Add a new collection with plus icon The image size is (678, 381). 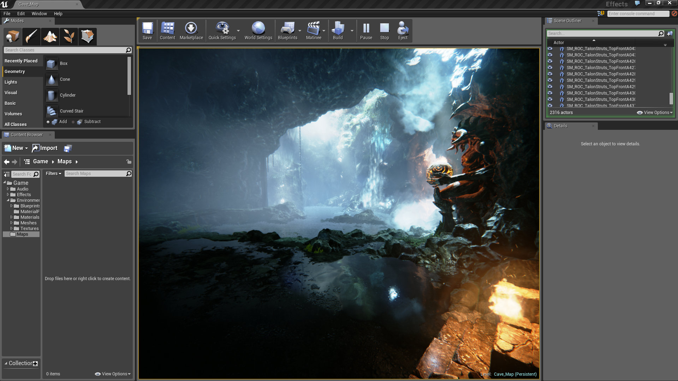[x=35, y=364]
